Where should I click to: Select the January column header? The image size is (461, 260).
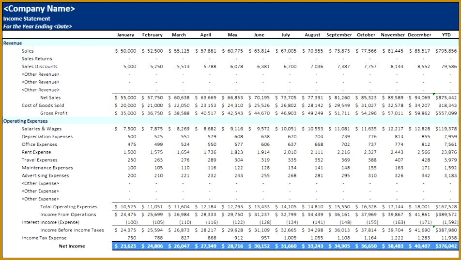125,35
